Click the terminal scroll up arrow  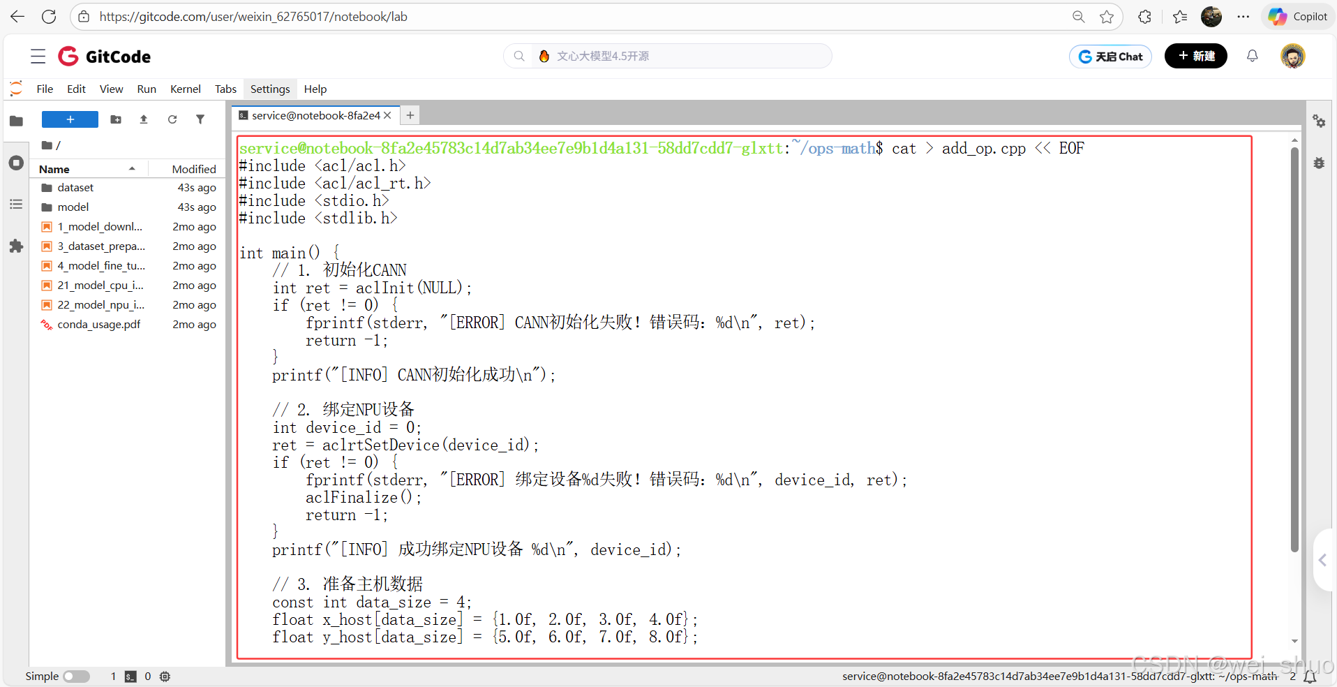pyautogui.click(x=1294, y=140)
